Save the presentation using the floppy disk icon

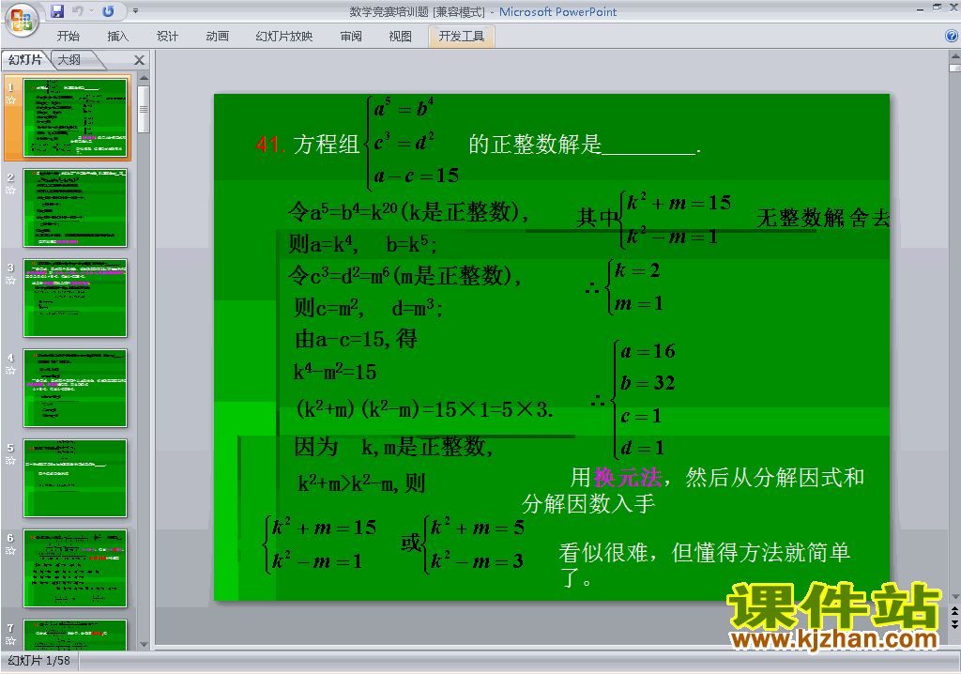57,11
